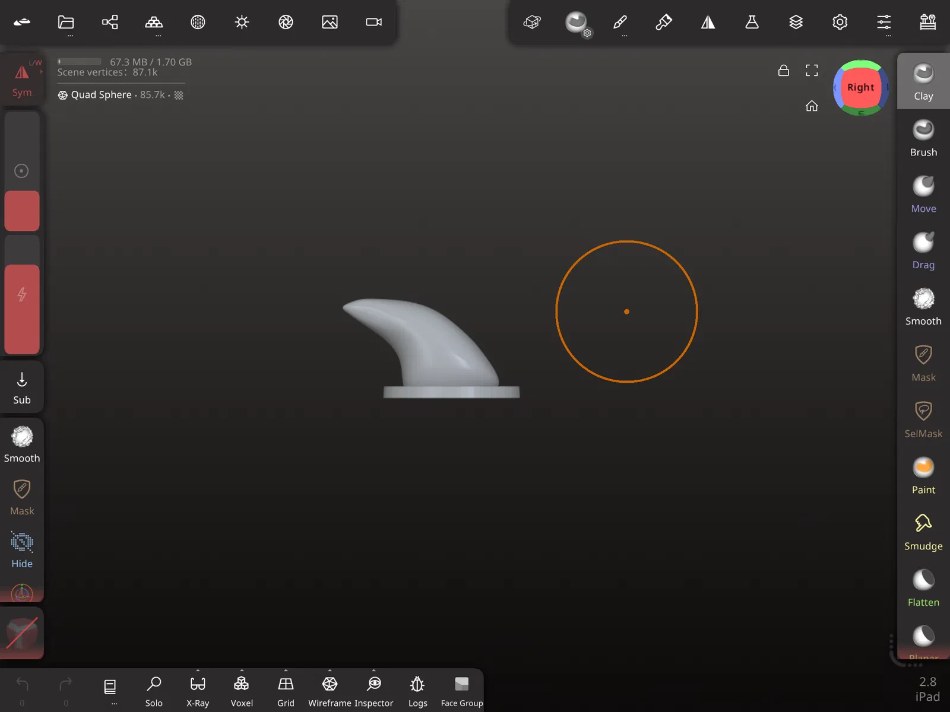Open the Painting pencil menu
Viewport: 950px width, 712px height.
(x=620, y=23)
